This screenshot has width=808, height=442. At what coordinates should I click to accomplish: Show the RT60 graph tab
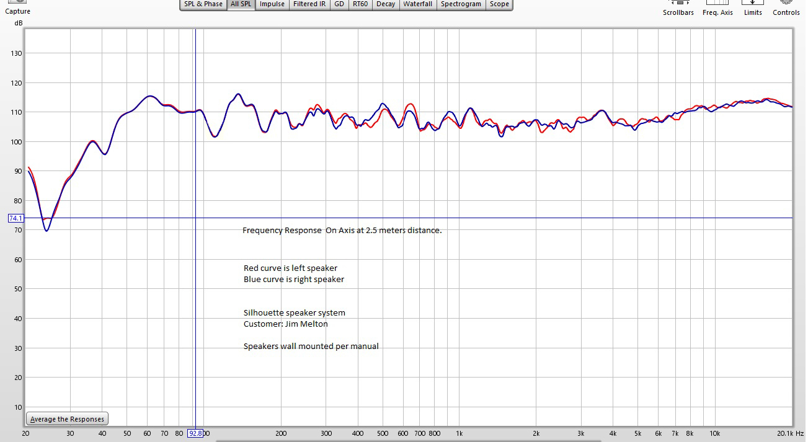[360, 4]
